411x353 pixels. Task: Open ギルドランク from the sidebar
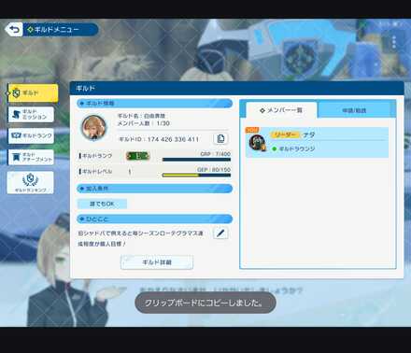tap(31, 135)
